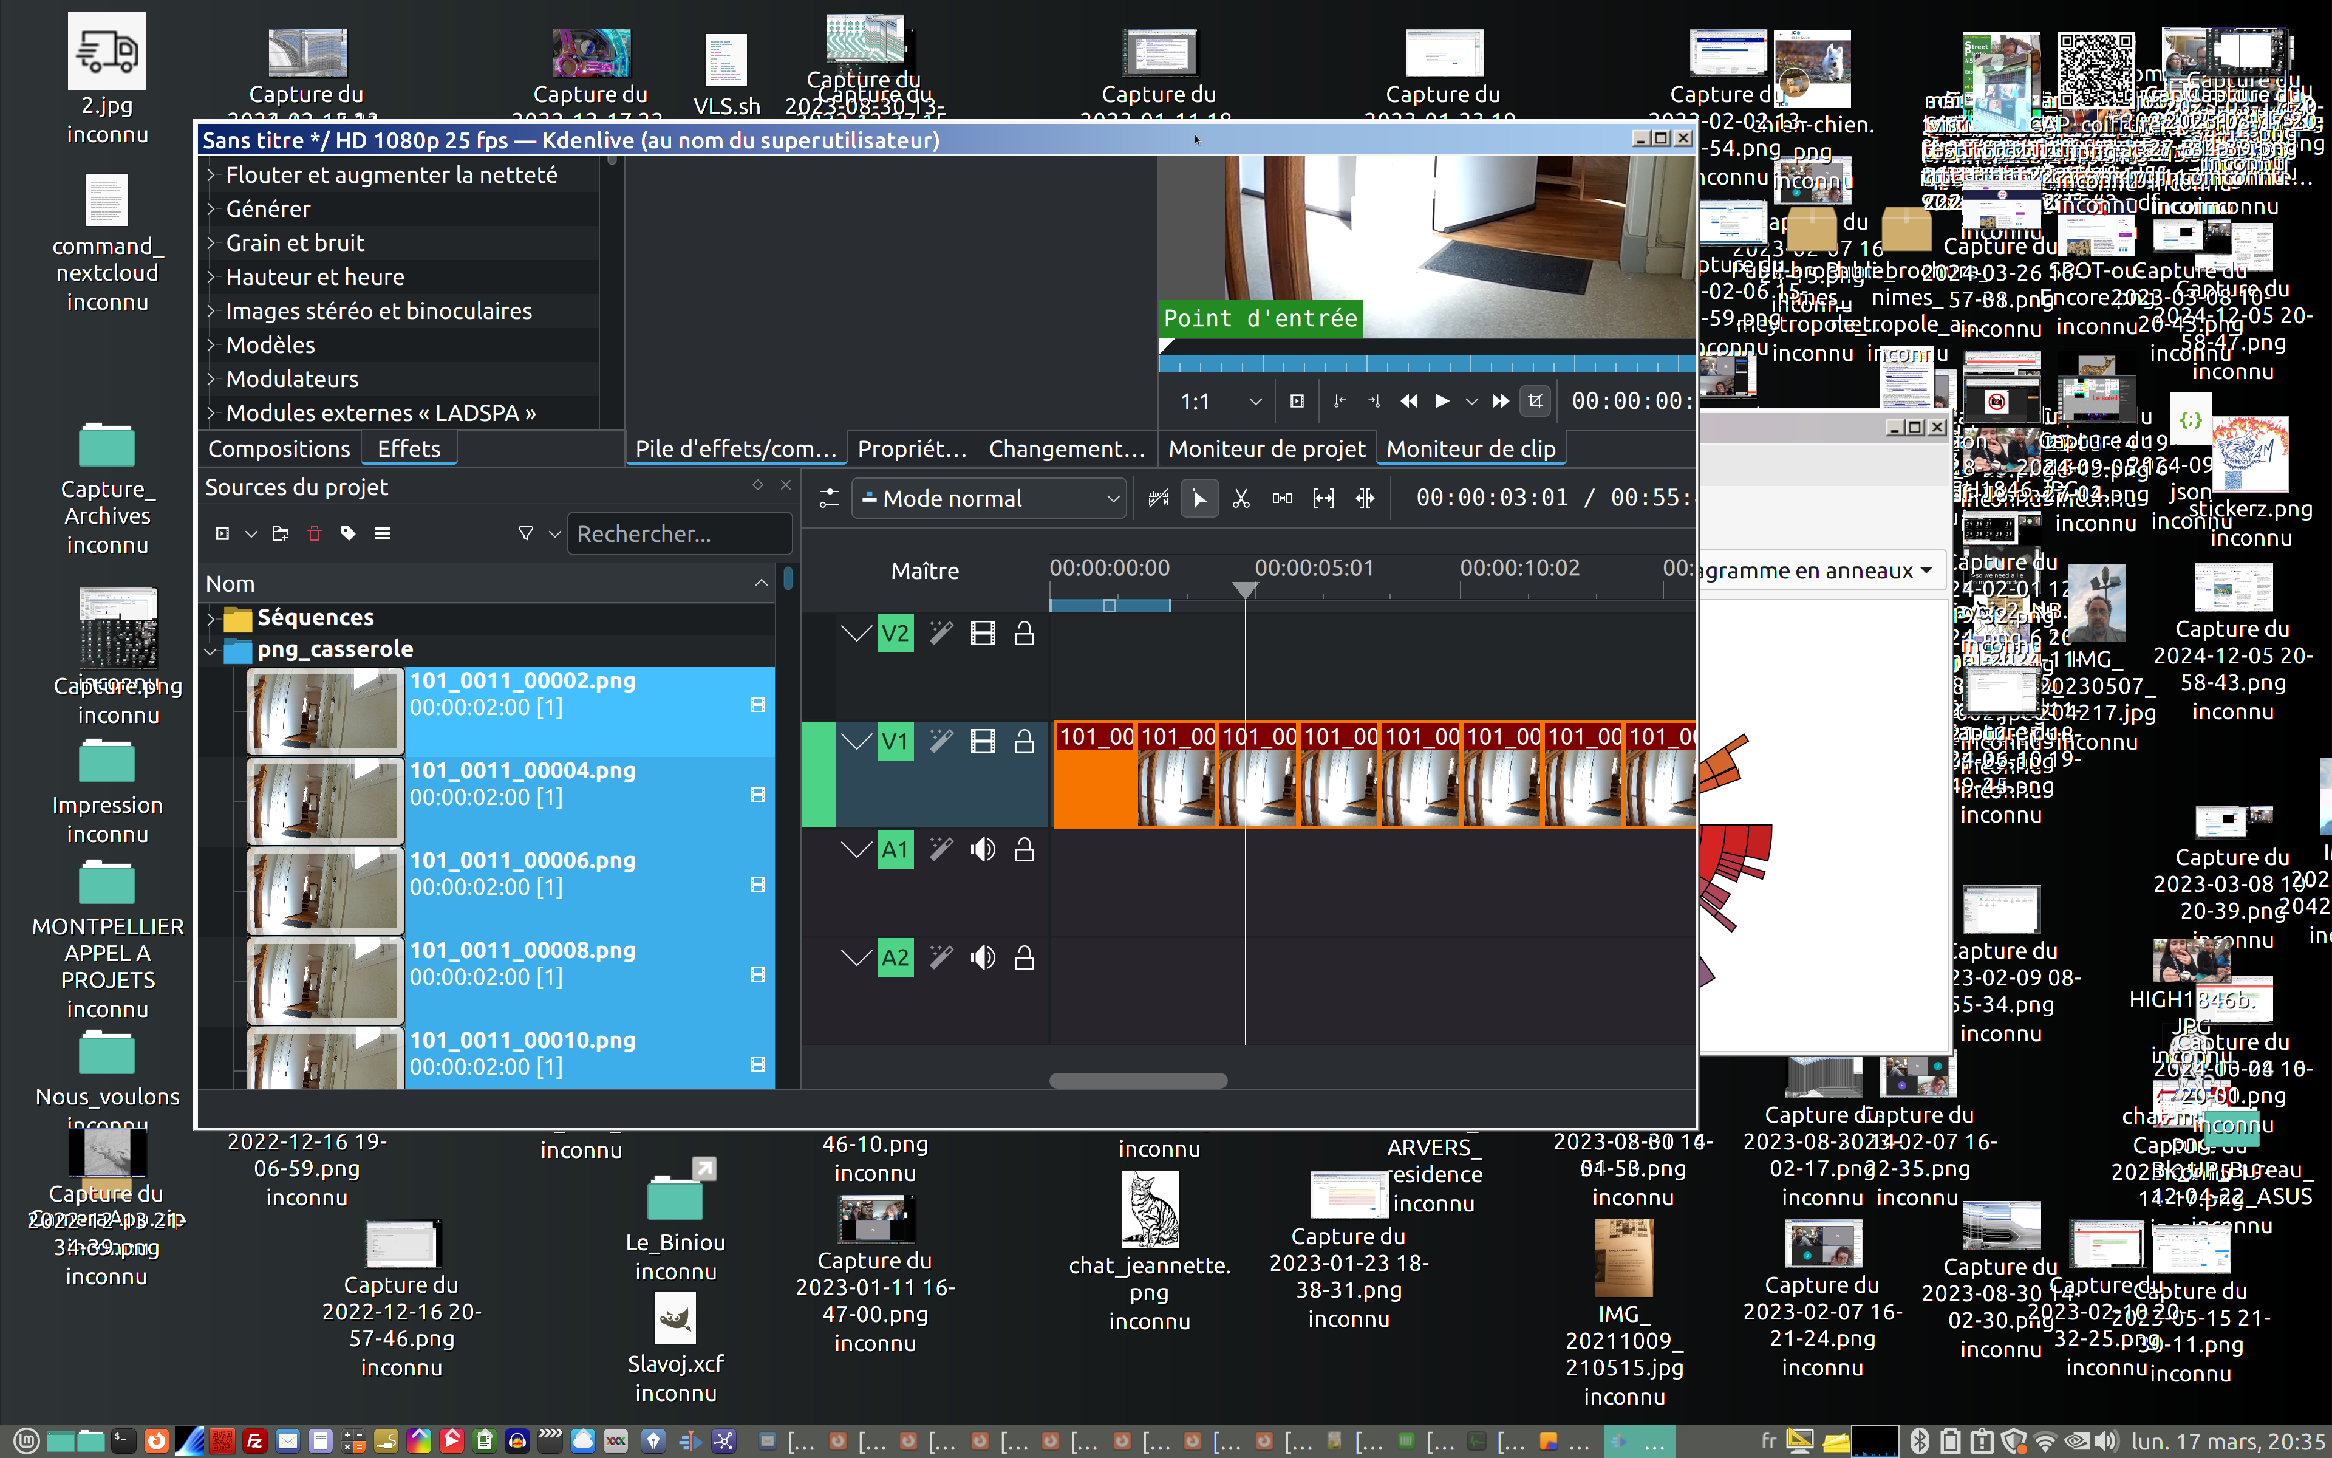2332x1458 pixels.
Task: Expand the Séquences folder
Action: coord(211,618)
